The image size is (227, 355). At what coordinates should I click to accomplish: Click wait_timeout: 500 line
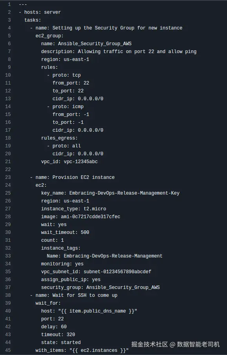click(x=65, y=232)
